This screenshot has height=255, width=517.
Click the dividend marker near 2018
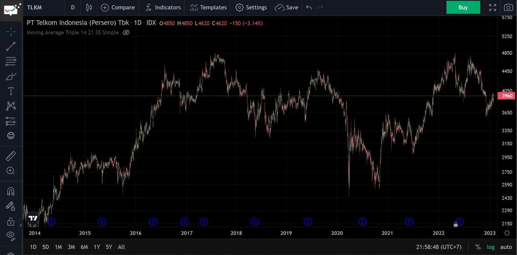[x=254, y=222]
